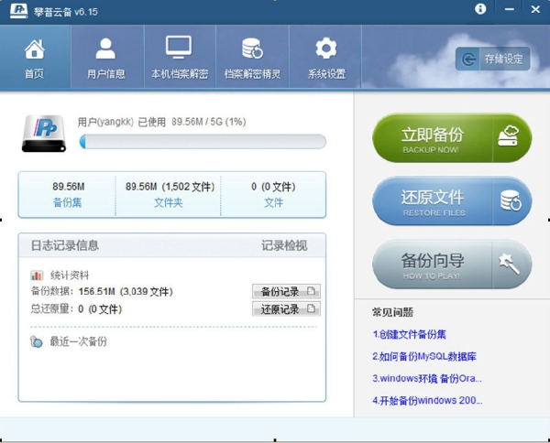Launch the 备份向导 wizard wand icon
This screenshot has height=443, width=550.
pyautogui.click(x=511, y=265)
